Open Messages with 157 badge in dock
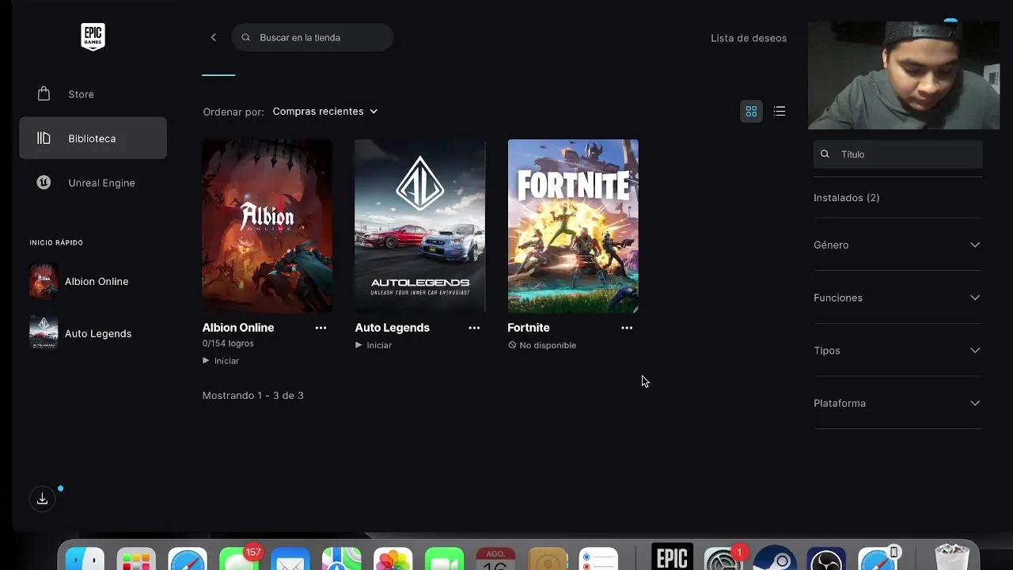1013x570 pixels. (x=239, y=559)
